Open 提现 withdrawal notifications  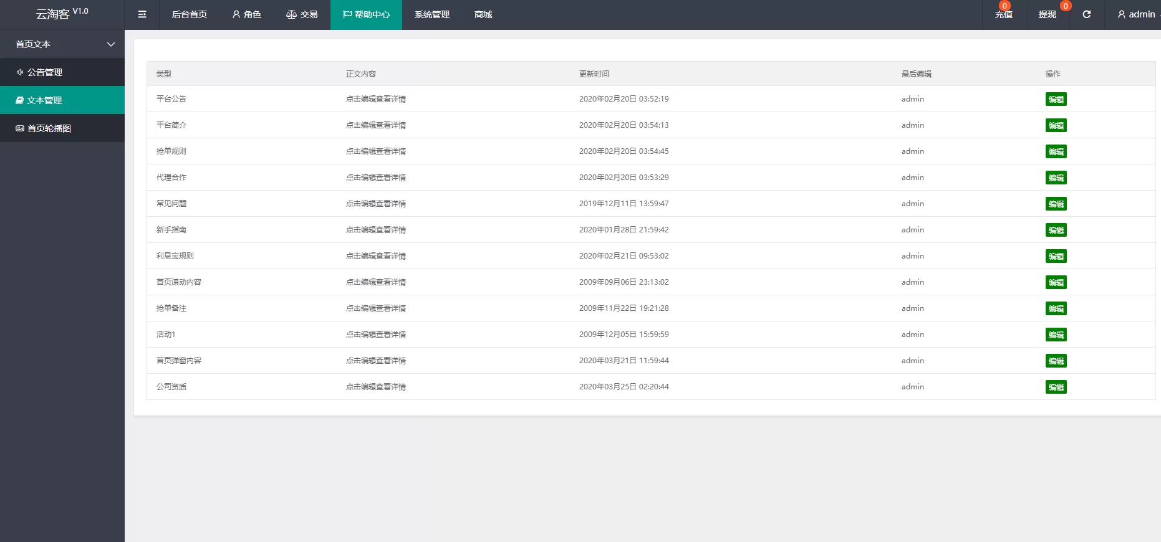1047,14
